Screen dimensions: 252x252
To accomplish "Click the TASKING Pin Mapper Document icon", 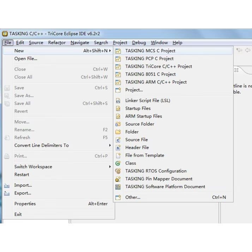I will pyautogui.click(x=118, y=179).
